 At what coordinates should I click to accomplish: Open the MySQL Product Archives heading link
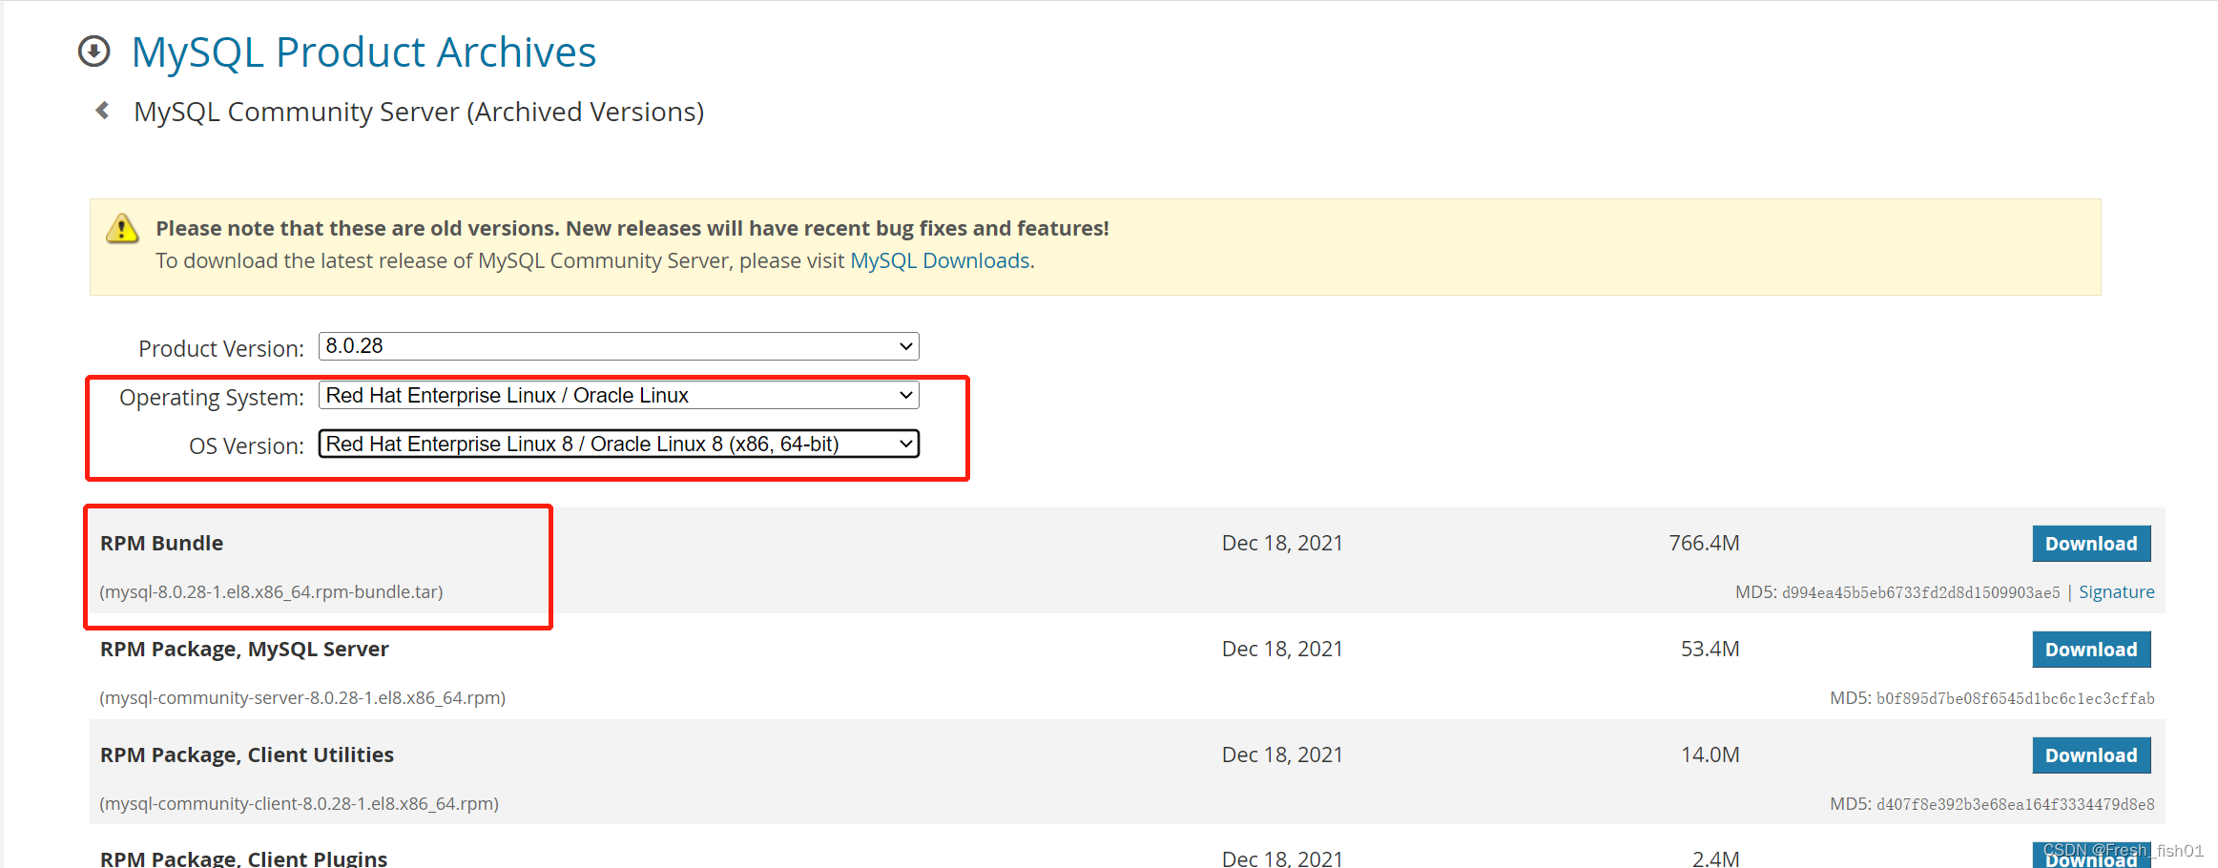pyautogui.click(x=363, y=52)
